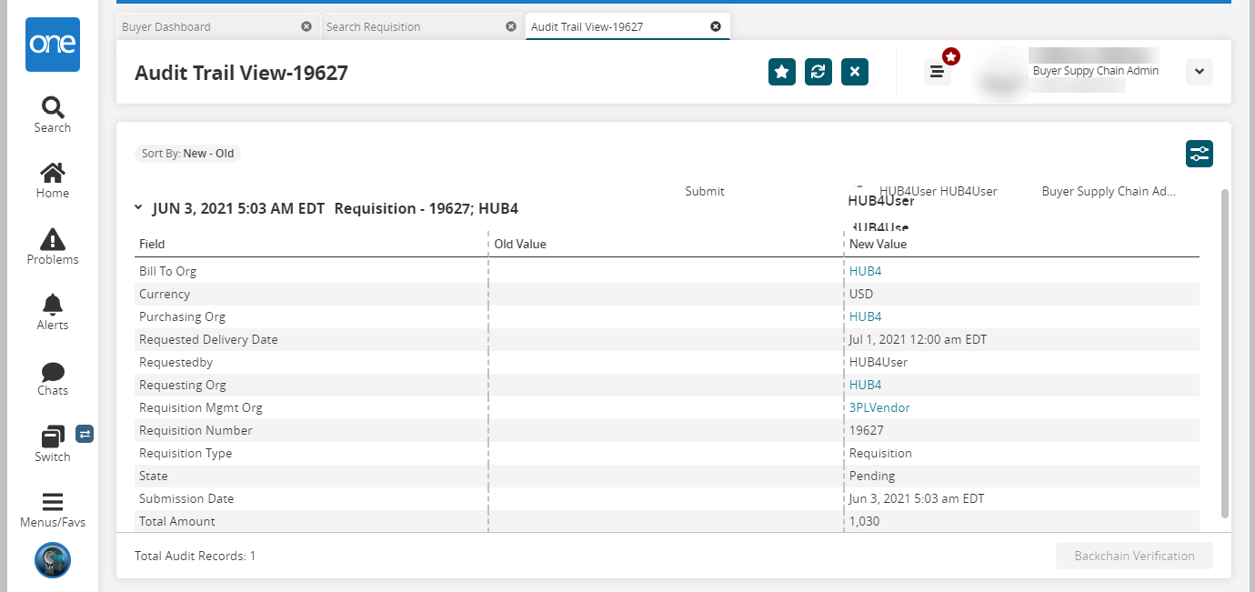Click the vertical scrollbar of the audit table

(1224, 355)
